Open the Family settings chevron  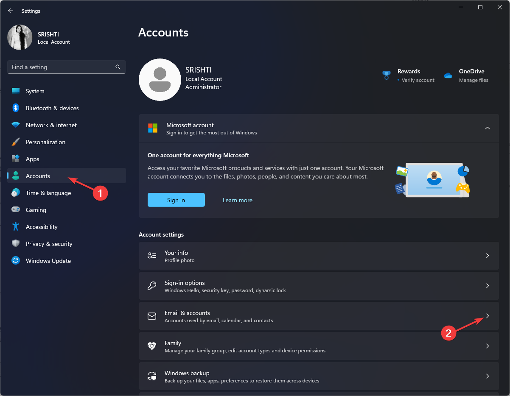[x=487, y=346]
